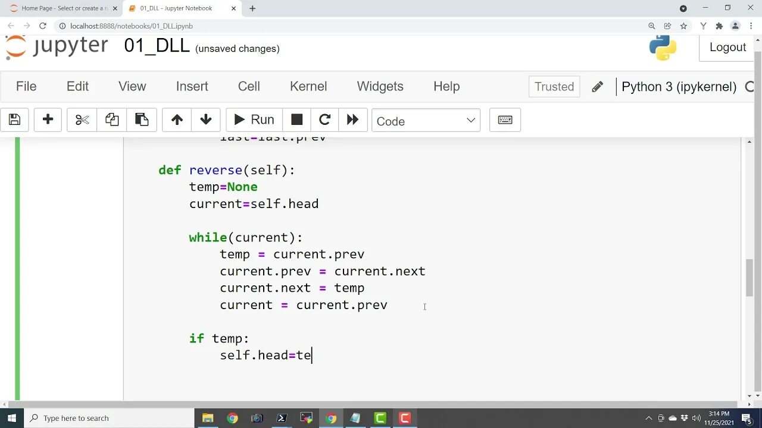The height and width of the screenshot is (428, 762).
Task: View site information icon in address bar
Action: [62, 26]
